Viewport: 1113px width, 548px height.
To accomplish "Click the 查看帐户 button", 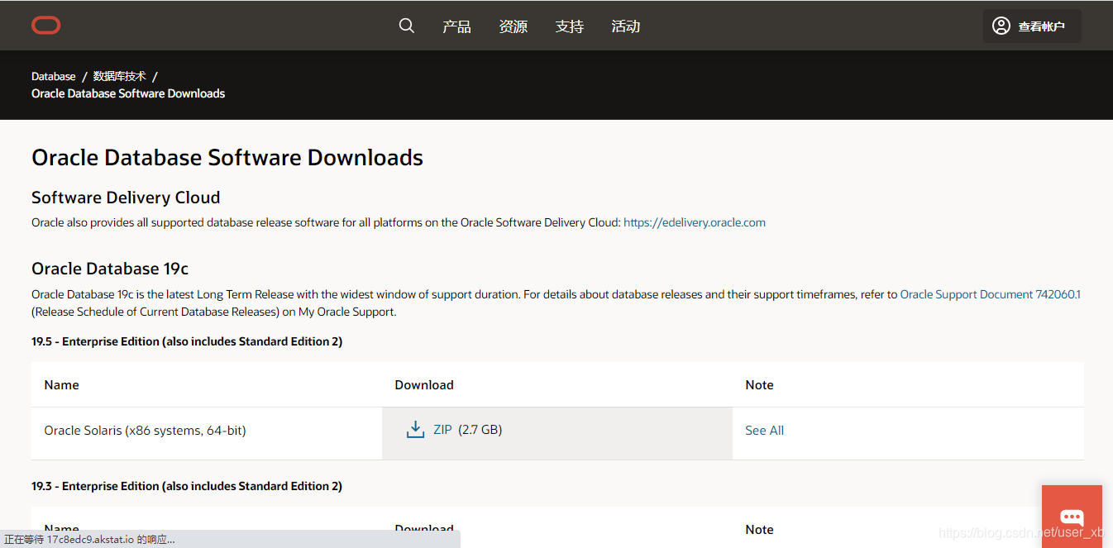I will point(1032,26).
